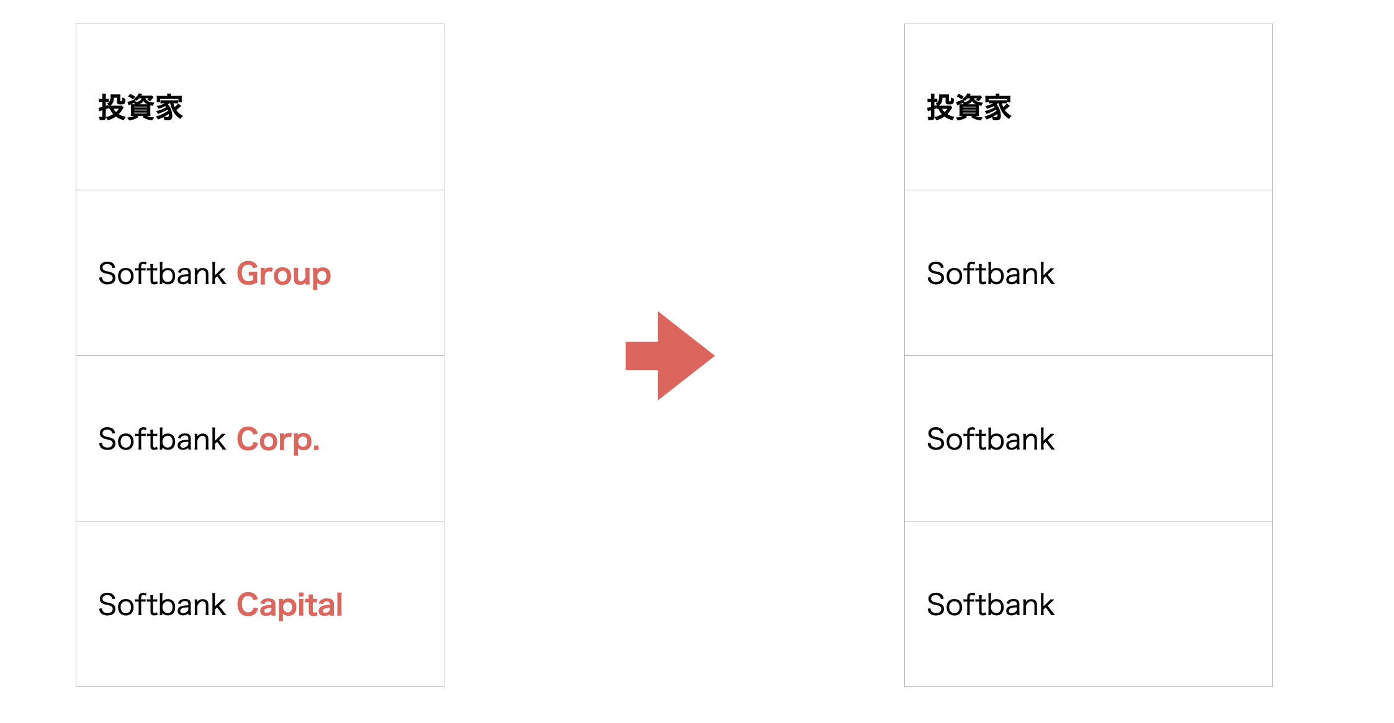Click blank area right of the right table's bottom Softbank
Image resolution: width=1394 pixels, height=723 pixels.
click(x=1164, y=605)
